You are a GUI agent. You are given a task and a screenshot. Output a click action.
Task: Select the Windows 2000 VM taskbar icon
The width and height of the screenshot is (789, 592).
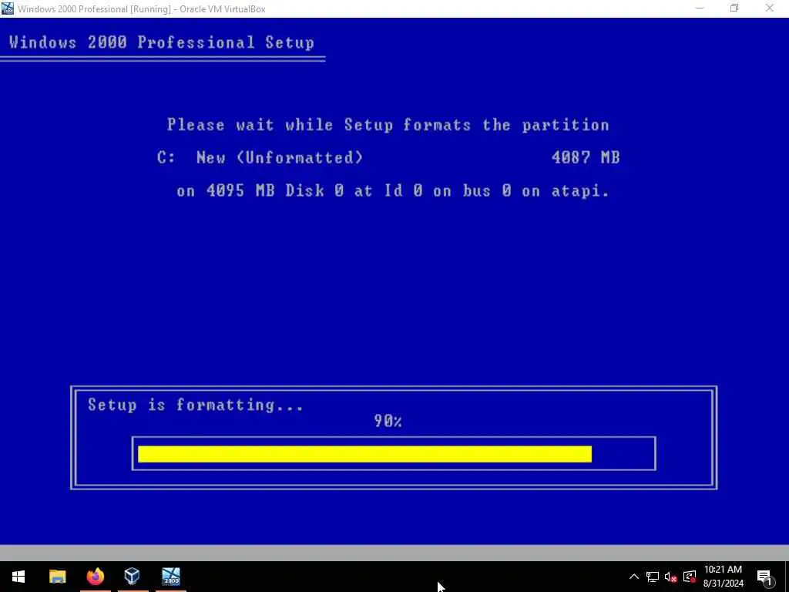pyautogui.click(x=171, y=577)
